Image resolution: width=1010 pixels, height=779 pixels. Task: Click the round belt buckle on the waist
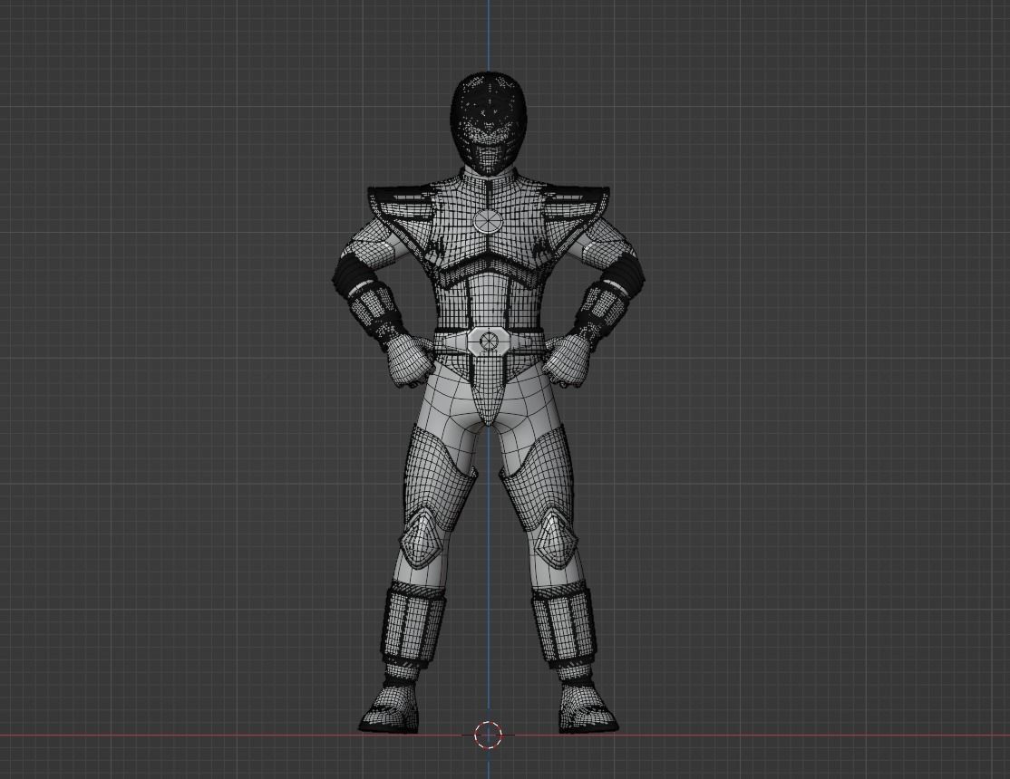click(489, 340)
